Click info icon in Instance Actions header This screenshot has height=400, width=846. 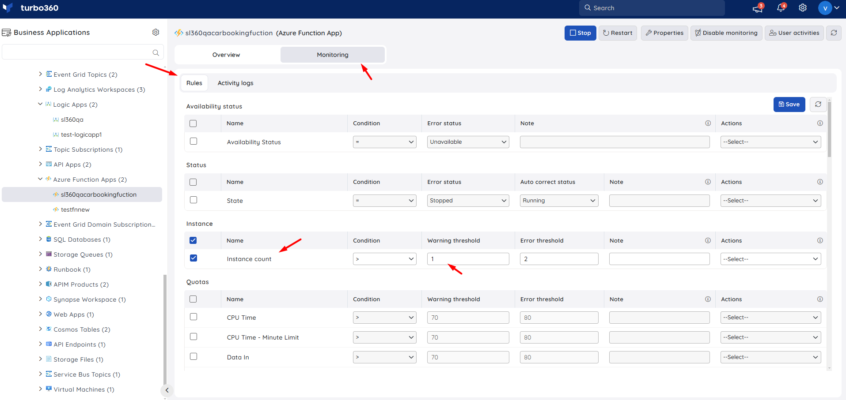coord(820,241)
